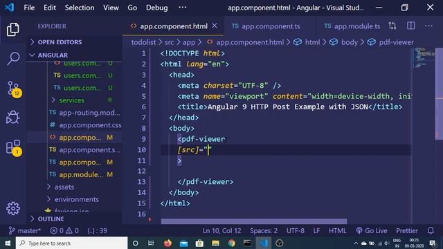Image resolution: width=443 pixels, height=249 pixels.
Task: Select HTML language mode in status bar
Action: point(337,230)
